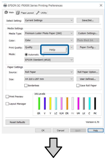Click the Cancel button
Image resolution: width=105 pixels, height=158 pixels.
[x=61, y=130]
